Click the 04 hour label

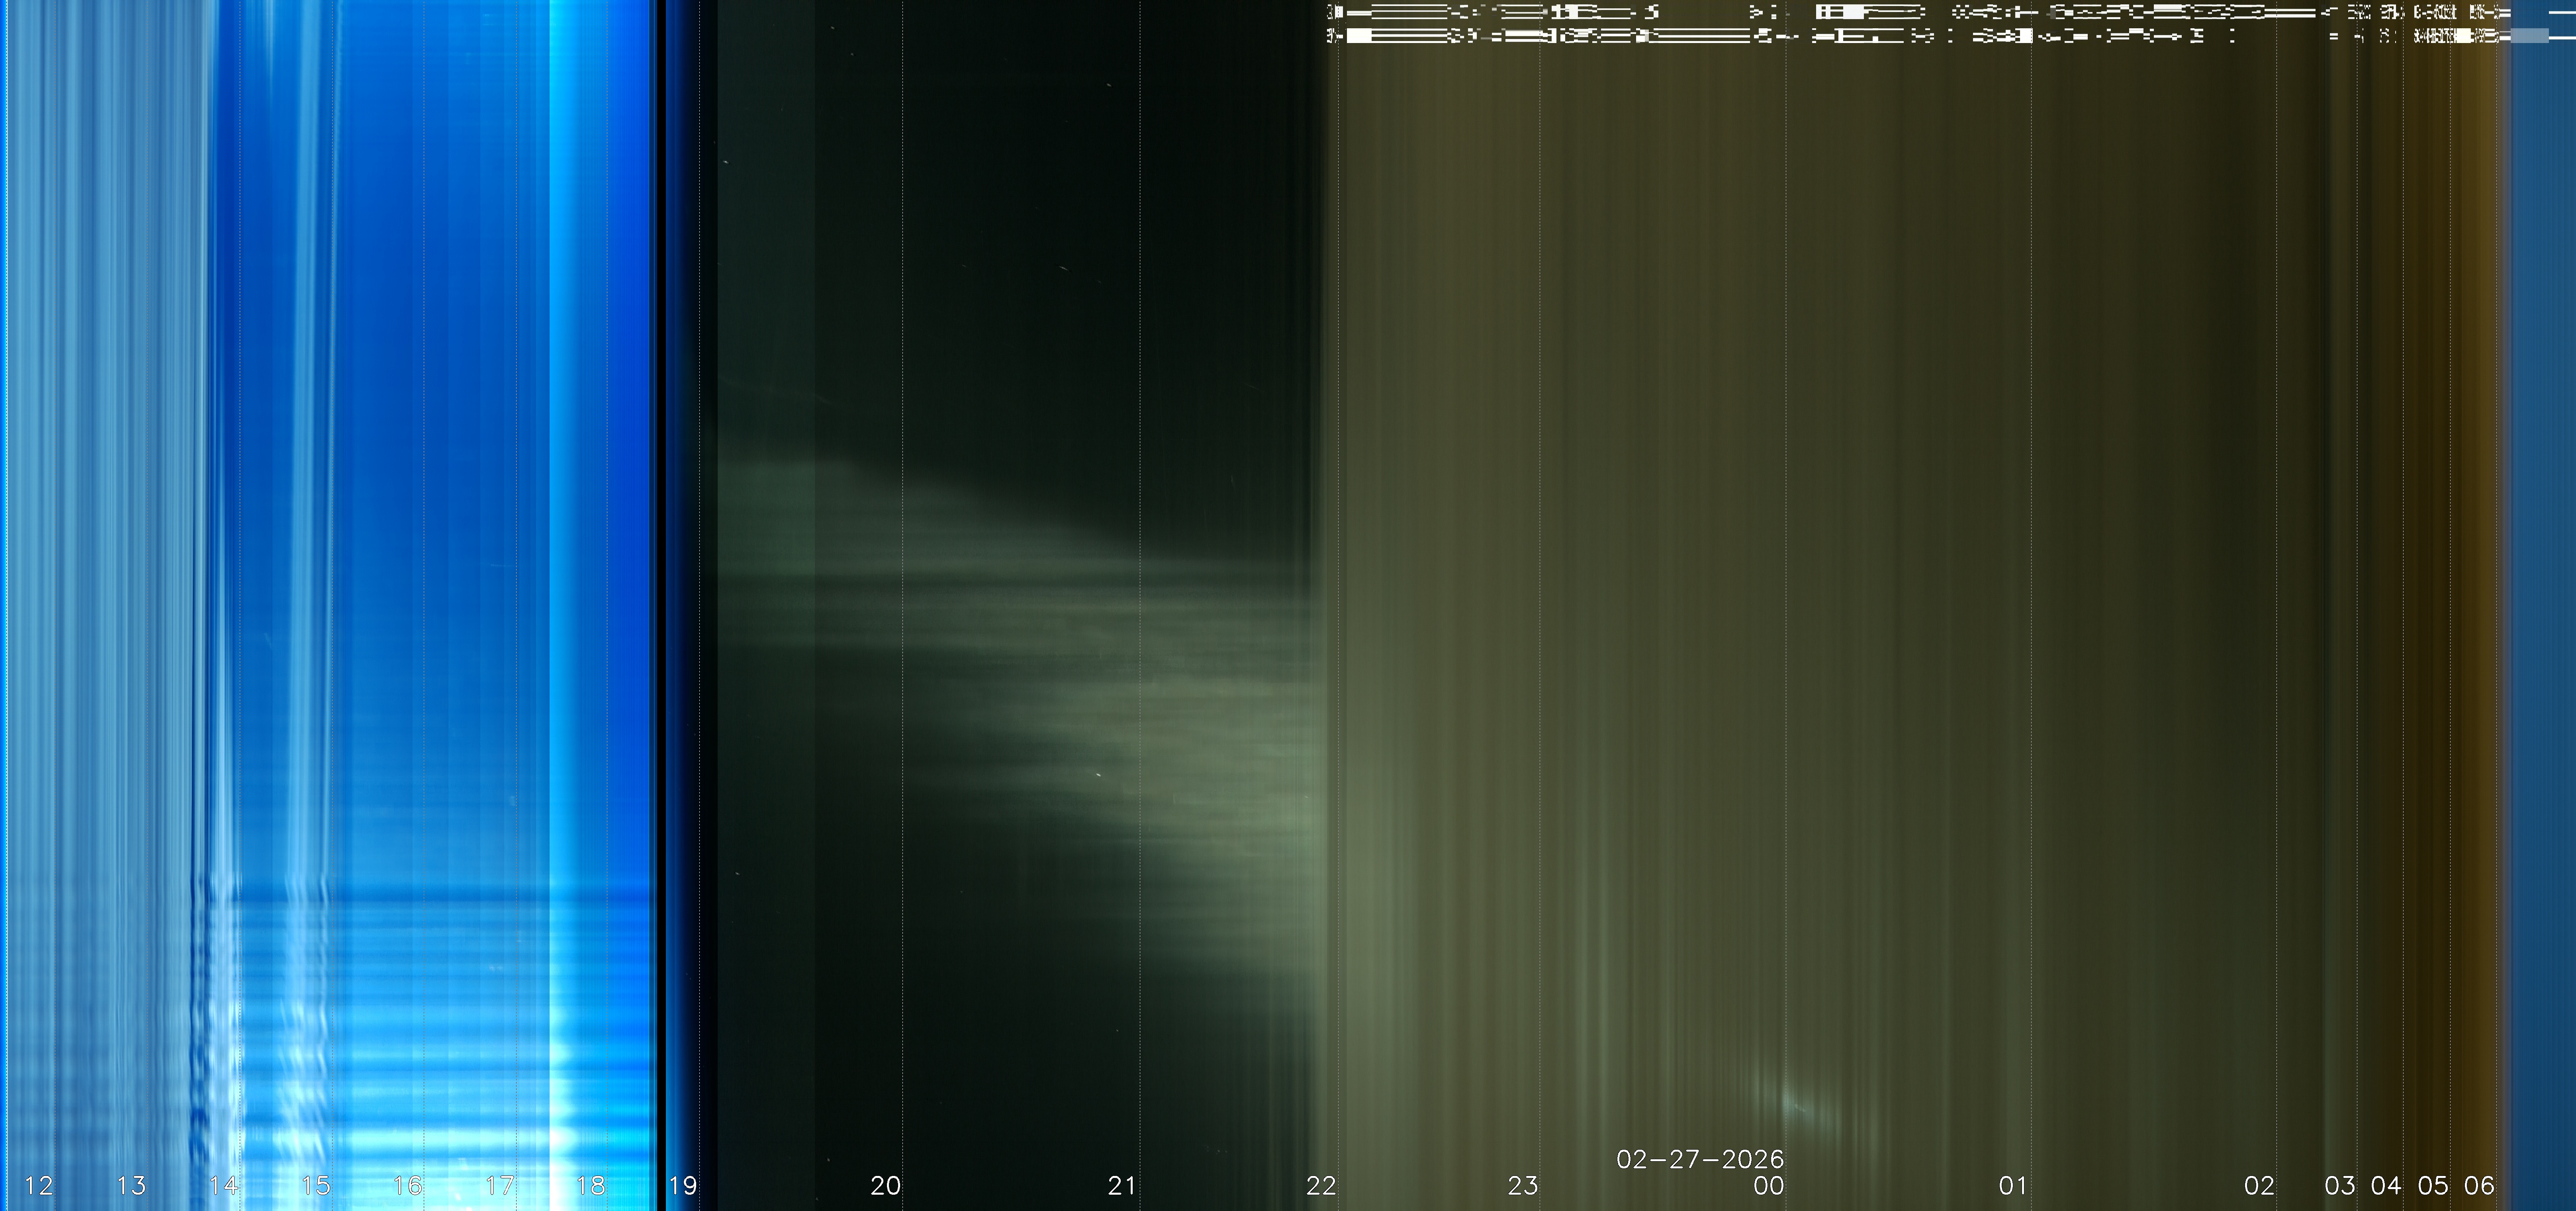[2386, 1186]
